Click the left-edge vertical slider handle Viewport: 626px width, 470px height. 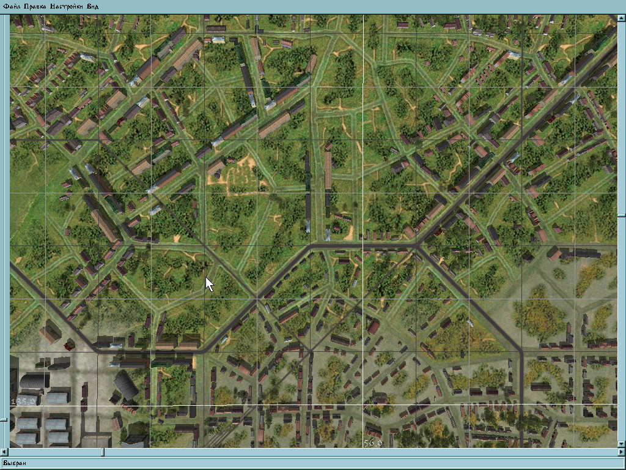pyautogui.click(x=4, y=420)
